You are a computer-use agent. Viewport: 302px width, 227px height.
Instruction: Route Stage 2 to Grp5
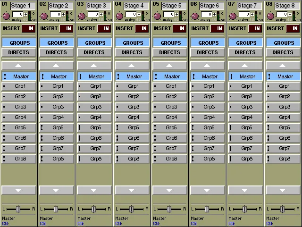[x=57, y=127]
